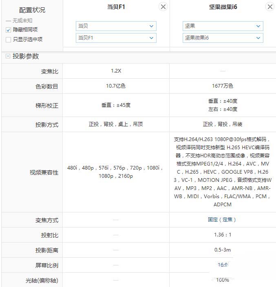
Task: Select the 色彩数目 row label
Action: (46, 86)
